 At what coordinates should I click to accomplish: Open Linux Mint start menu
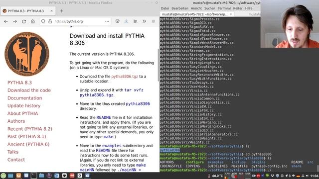[x=3, y=176]
